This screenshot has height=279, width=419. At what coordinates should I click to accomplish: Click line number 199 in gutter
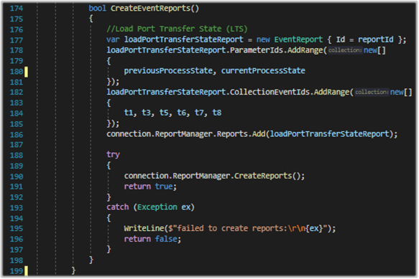coord(17,271)
